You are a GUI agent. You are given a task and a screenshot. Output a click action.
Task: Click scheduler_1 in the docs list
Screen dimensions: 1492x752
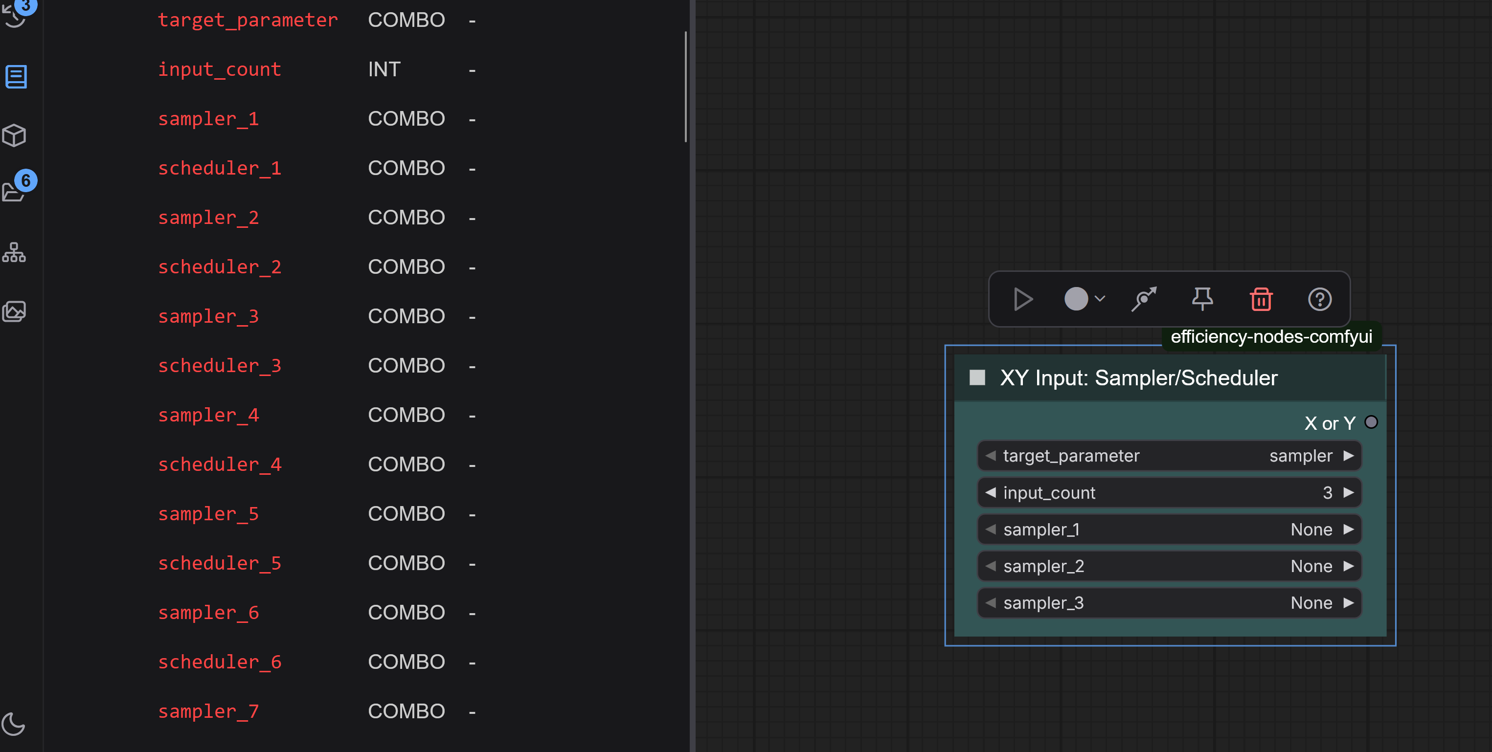[220, 169]
